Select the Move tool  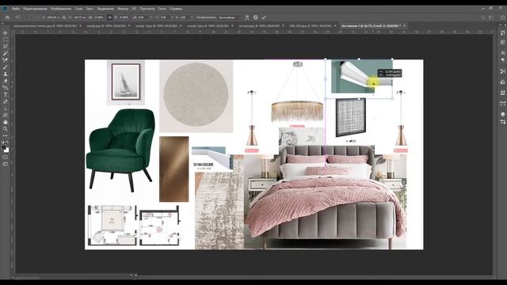(x=6, y=32)
